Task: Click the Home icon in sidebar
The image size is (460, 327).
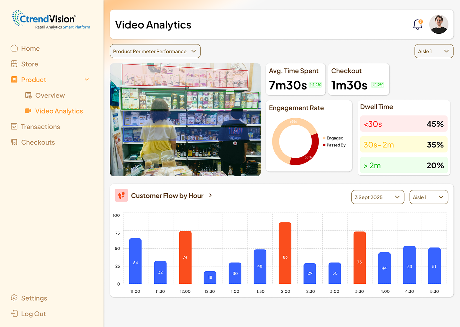Action: point(14,48)
